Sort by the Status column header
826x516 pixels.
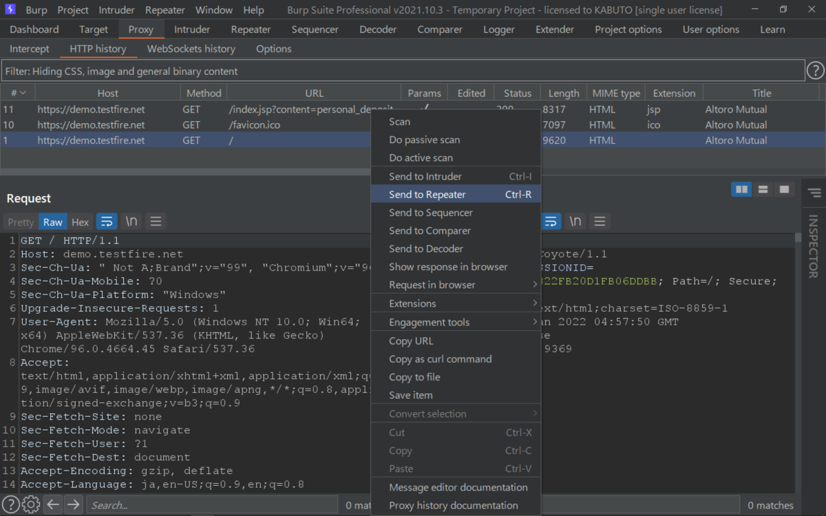click(x=518, y=93)
